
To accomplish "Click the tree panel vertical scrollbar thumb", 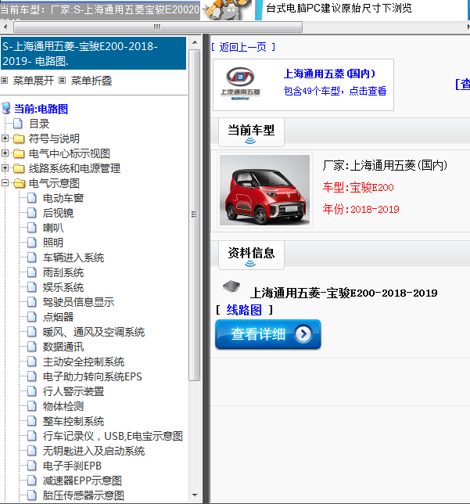I will [x=195, y=214].
